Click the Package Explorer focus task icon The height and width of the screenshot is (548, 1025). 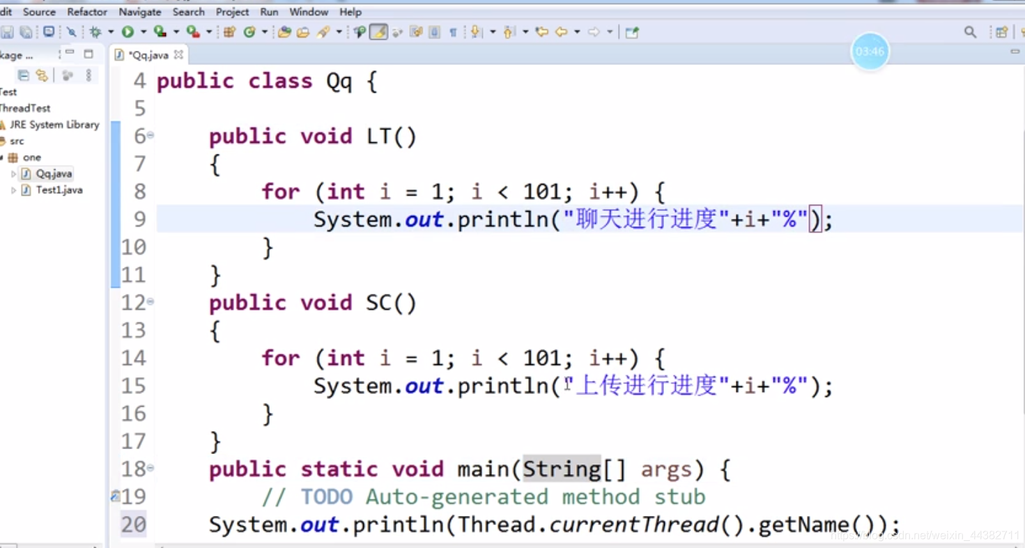point(68,75)
